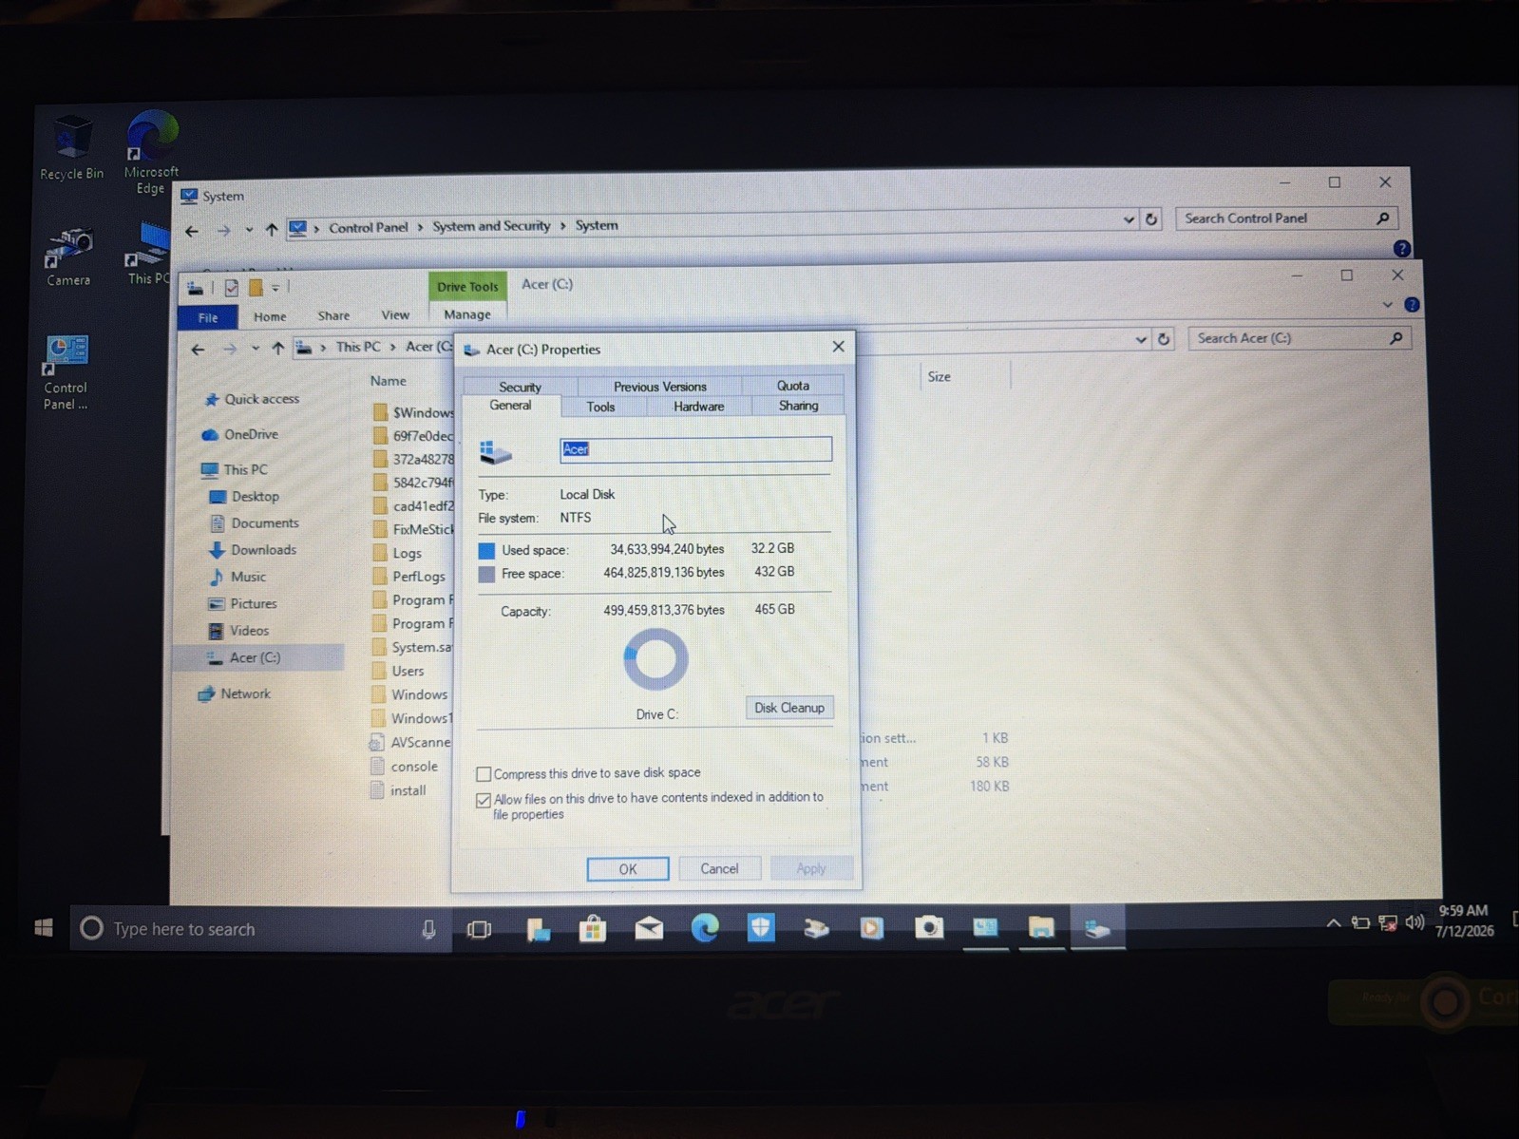The height and width of the screenshot is (1139, 1519).
Task: Open Task View from the taskbar
Action: (479, 929)
